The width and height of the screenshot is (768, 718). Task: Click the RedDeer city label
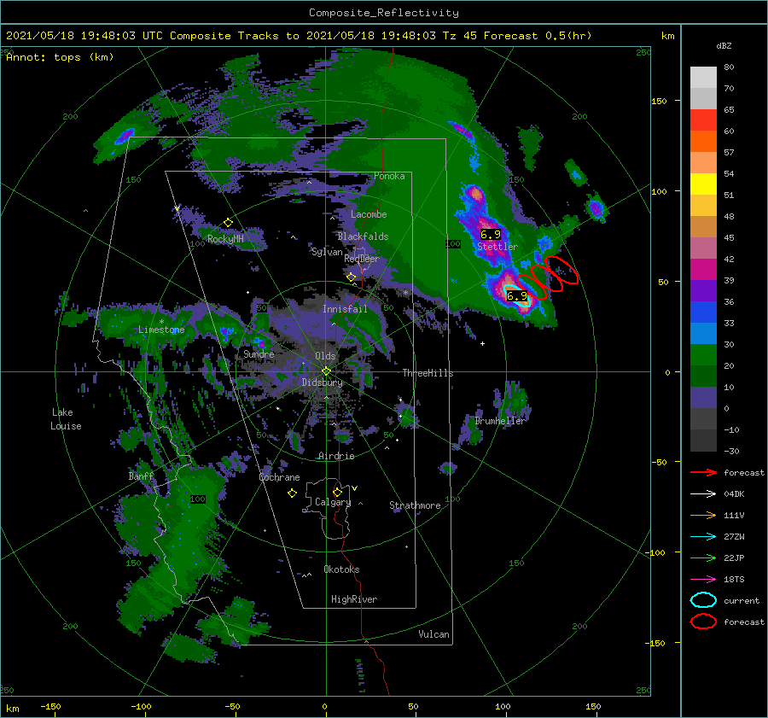coord(362,259)
